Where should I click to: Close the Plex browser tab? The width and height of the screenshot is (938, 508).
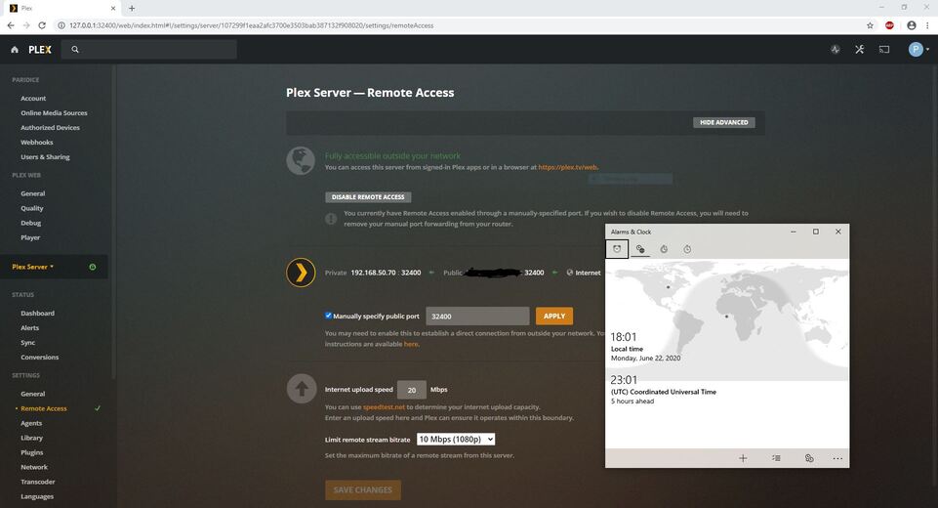113,9
